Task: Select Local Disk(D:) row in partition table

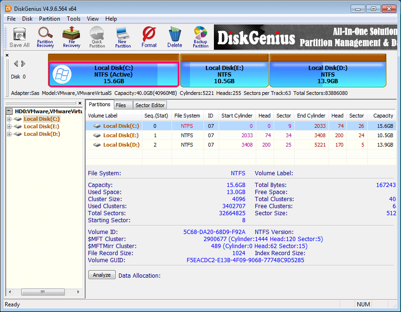Action: (x=241, y=145)
